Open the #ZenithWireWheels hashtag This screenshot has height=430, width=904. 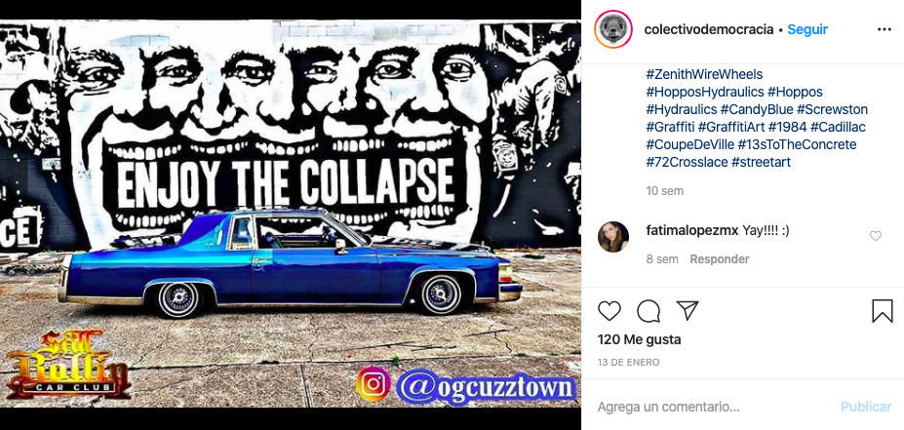[x=704, y=74]
